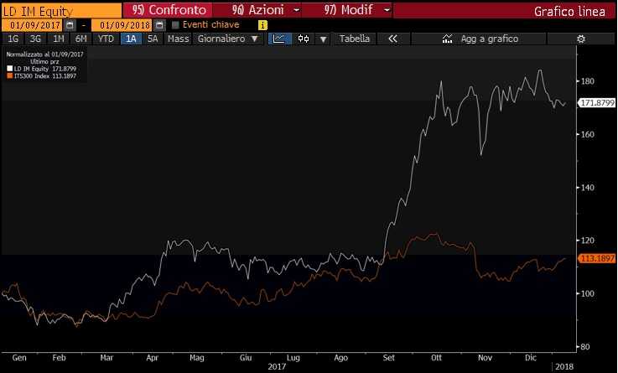Click the Set month axis label

point(388,357)
